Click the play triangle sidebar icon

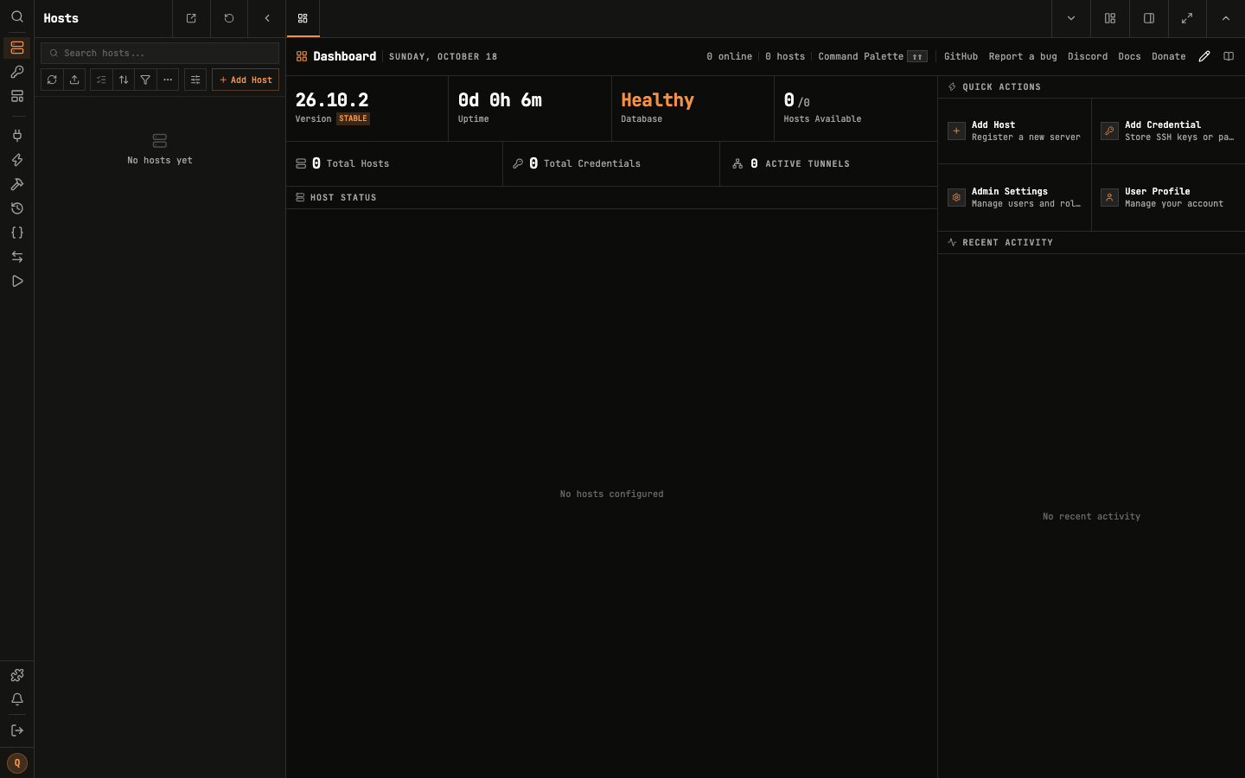click(16, 281)
